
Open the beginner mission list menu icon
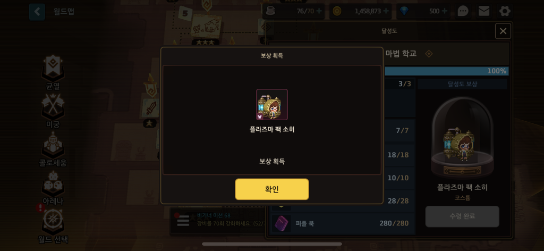183,221
